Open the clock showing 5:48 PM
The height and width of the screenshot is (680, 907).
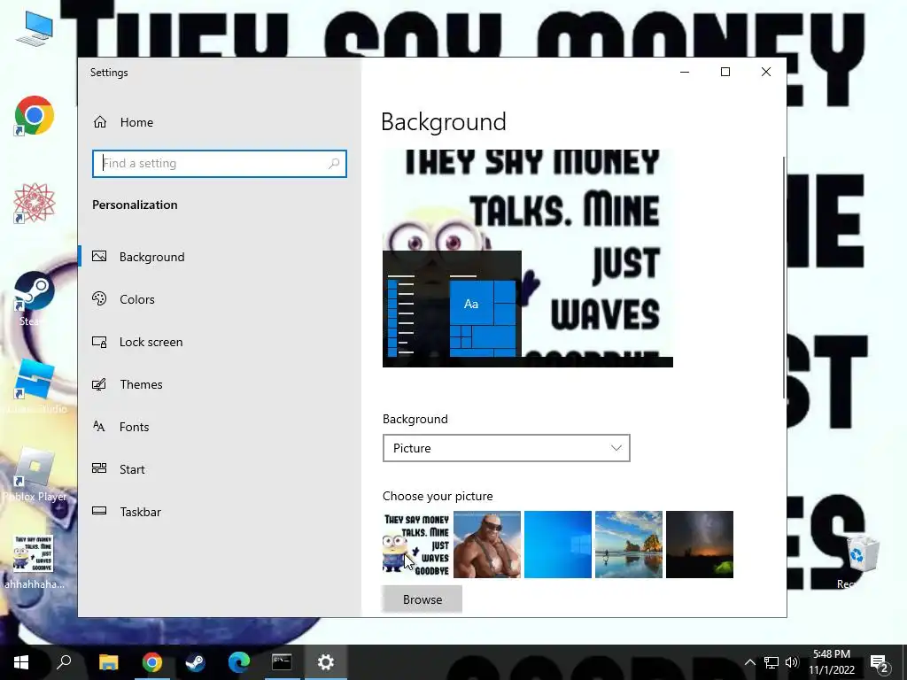(831, 662)
